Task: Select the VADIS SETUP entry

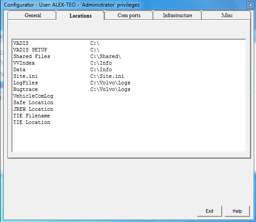Action: coord(129,50)
